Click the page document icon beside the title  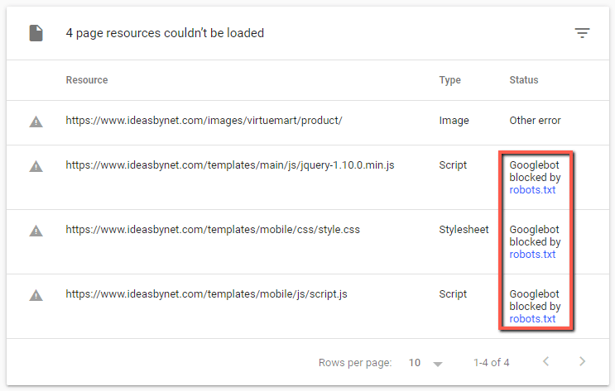[x=36, y=34]
